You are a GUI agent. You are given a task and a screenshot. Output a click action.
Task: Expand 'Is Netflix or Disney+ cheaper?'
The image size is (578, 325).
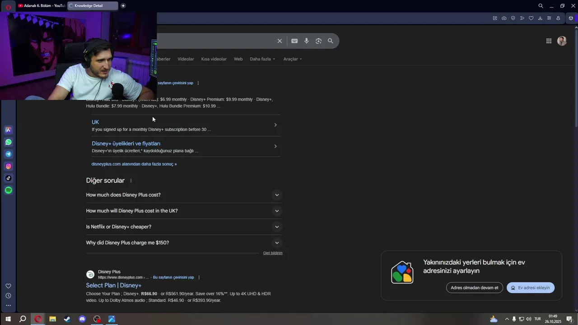tap(184, 227)
